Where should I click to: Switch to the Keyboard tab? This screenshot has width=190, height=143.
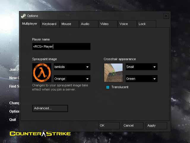[49, 24]
